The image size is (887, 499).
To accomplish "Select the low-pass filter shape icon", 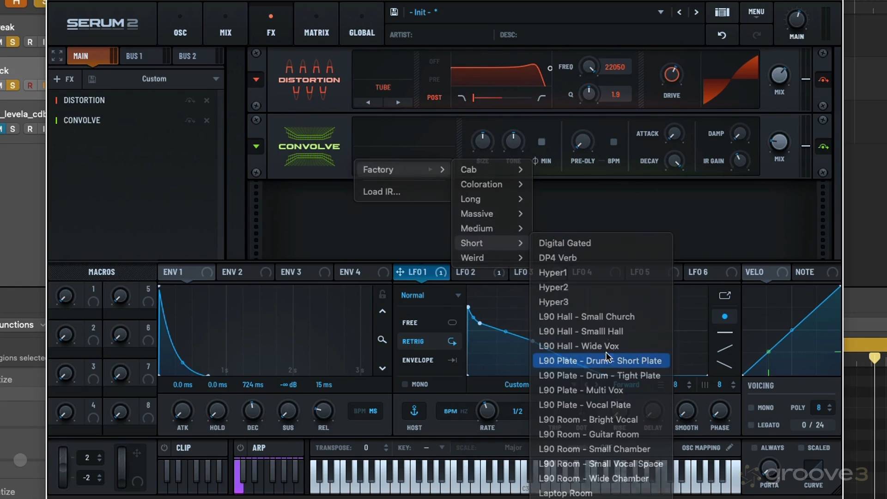I will click(x=462, y=97).
